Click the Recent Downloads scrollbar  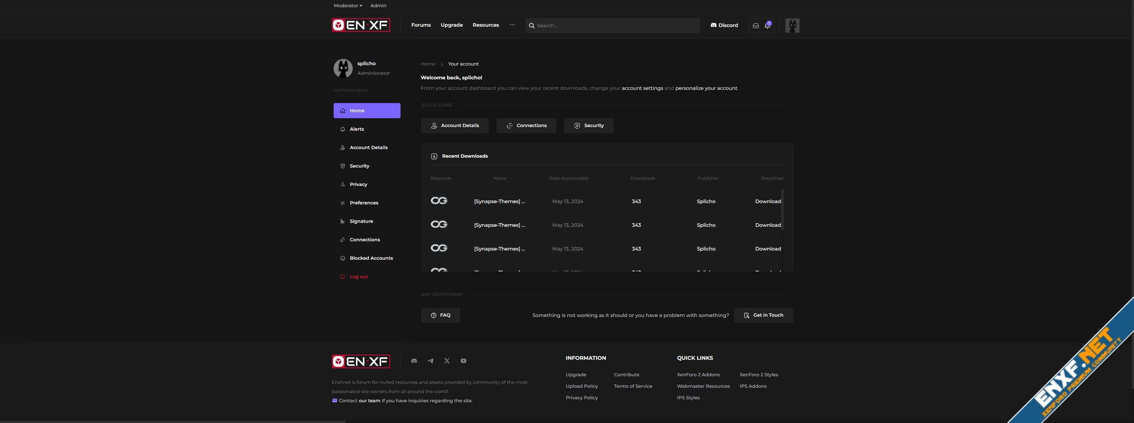click(x=782, y=210)
